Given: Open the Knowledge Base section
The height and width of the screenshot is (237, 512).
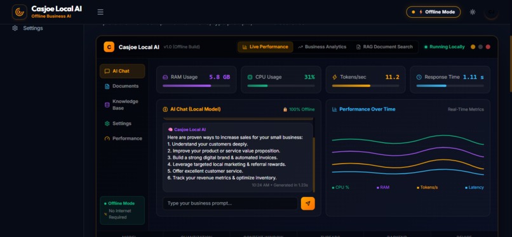Looking at the screenshot, I should pyautogui.click(x=123, y=105).
